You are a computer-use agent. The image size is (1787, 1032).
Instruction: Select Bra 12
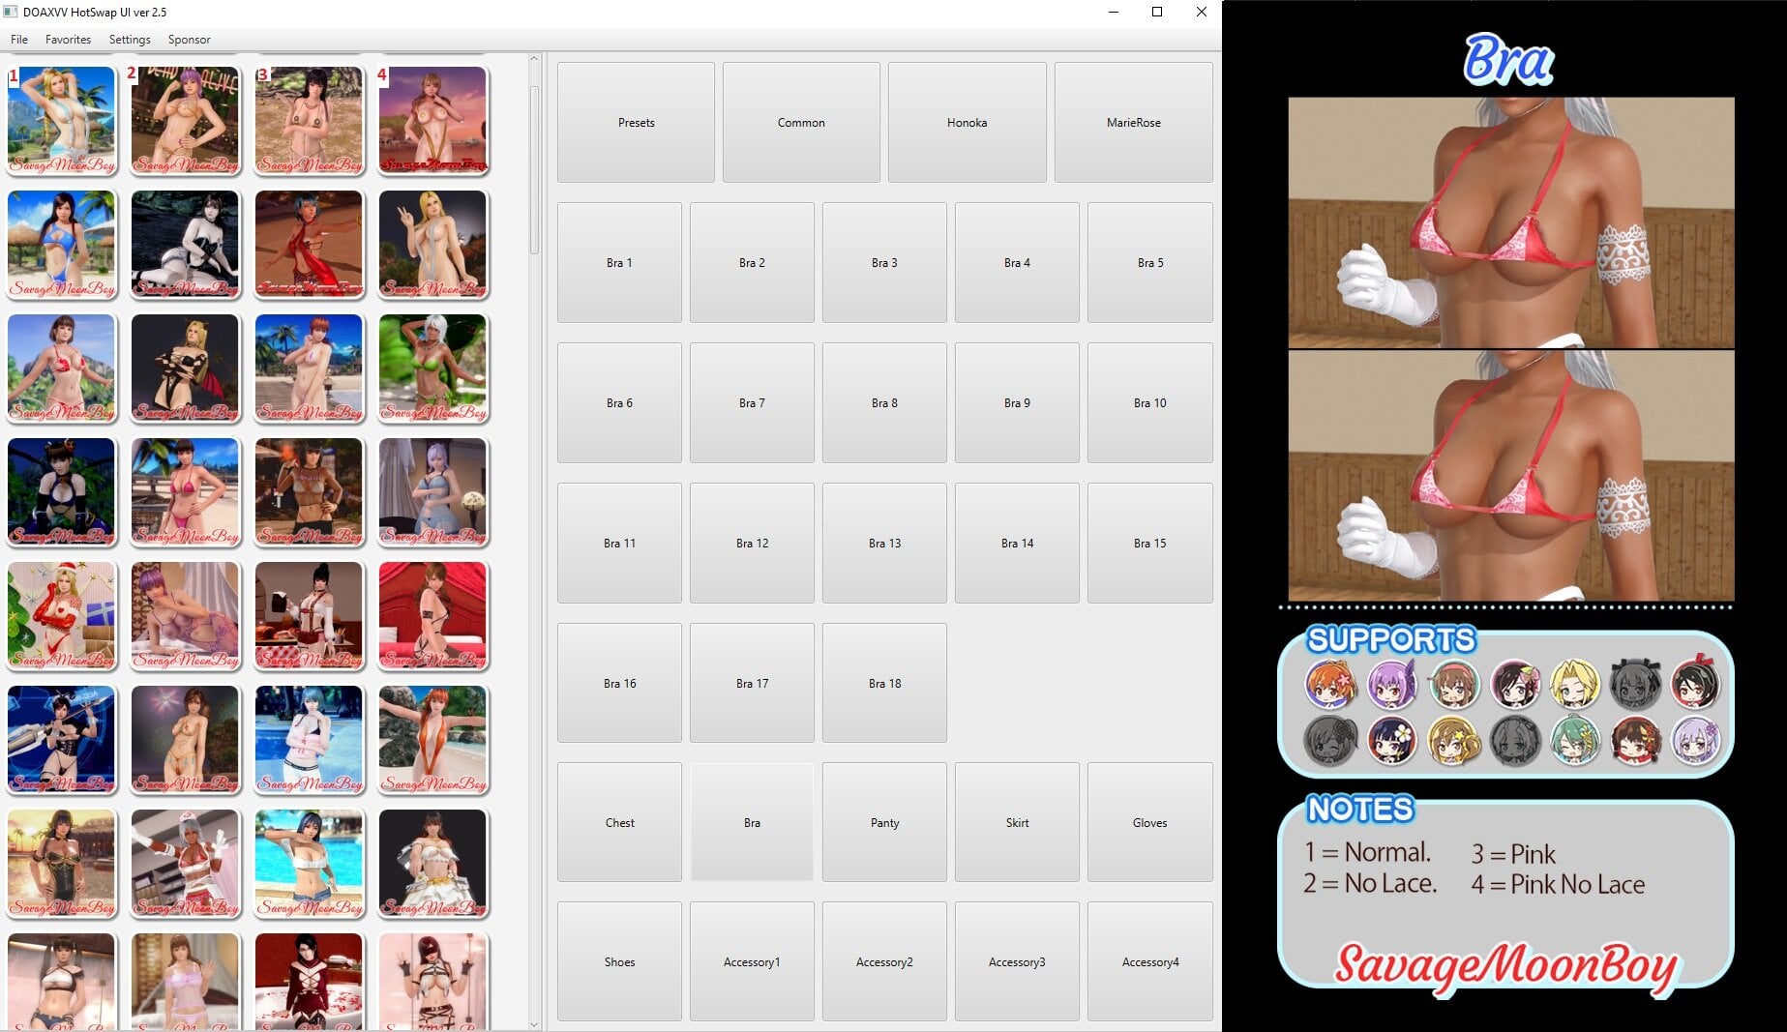[x=752, y=543]
